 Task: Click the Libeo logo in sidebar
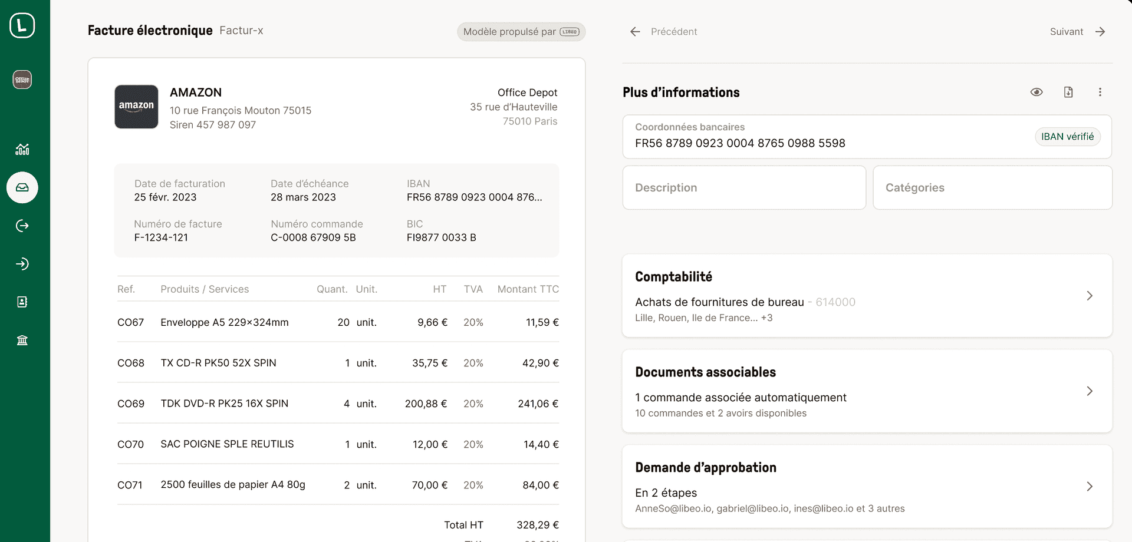pyautogui.click(x=22, y=25)
